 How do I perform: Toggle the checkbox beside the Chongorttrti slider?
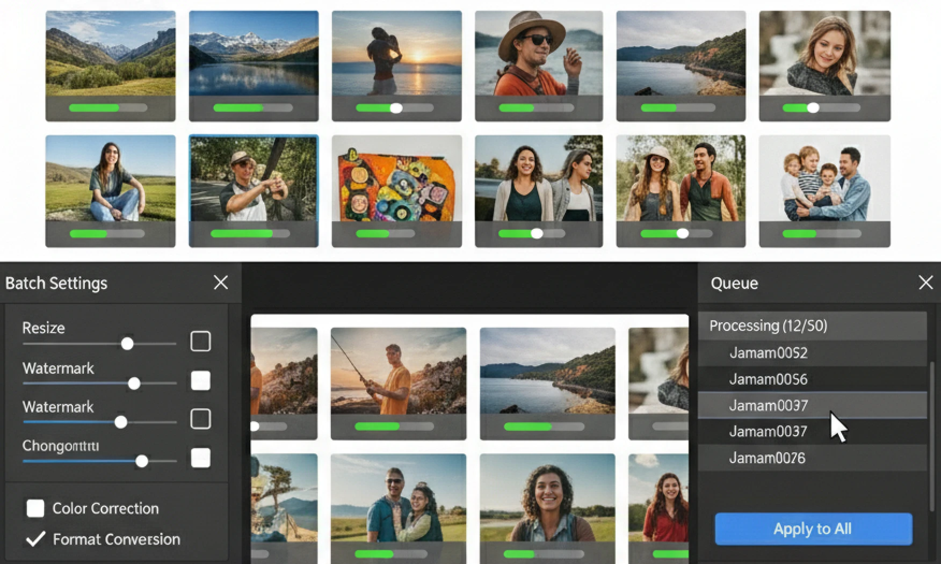point(200,458)
